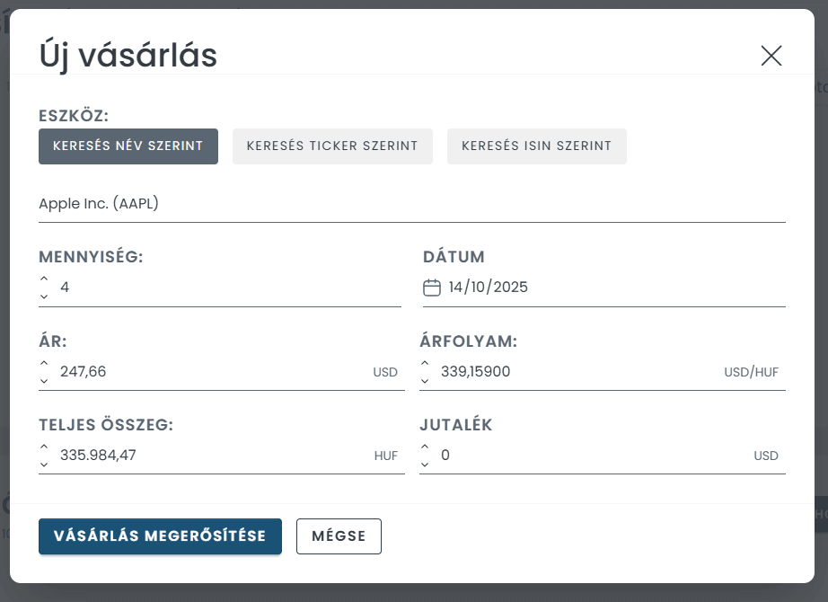The image size is (828, 602).
Task: Decrease Jutalék with the down arrow
Action: 426,463
